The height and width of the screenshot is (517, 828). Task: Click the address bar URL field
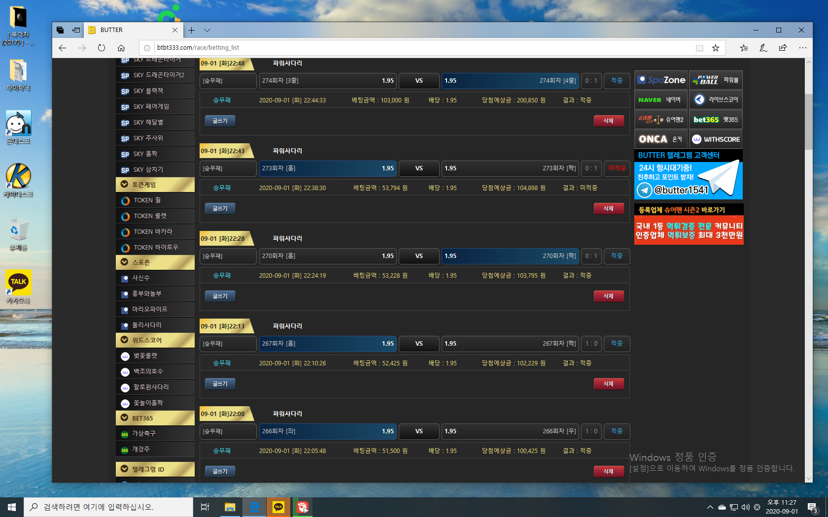point(419,48)
